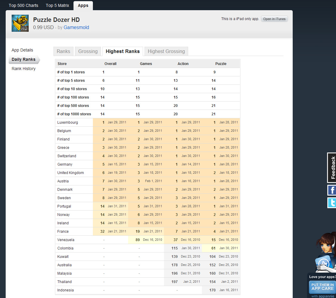Viewport: 336px width, 298px height.
Task: Click the Indonesia store row
Action: (148, 290)
